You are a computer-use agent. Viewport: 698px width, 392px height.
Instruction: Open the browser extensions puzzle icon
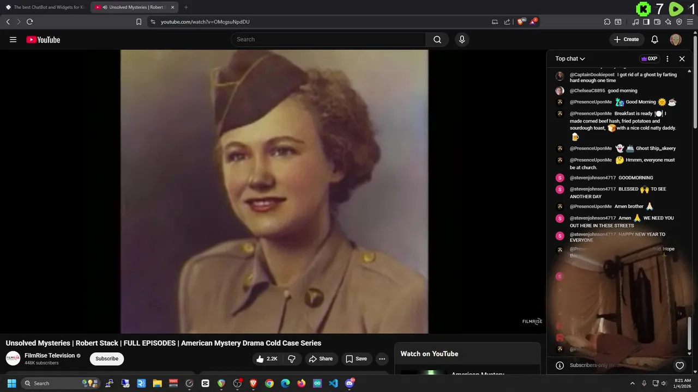point(607,22)
